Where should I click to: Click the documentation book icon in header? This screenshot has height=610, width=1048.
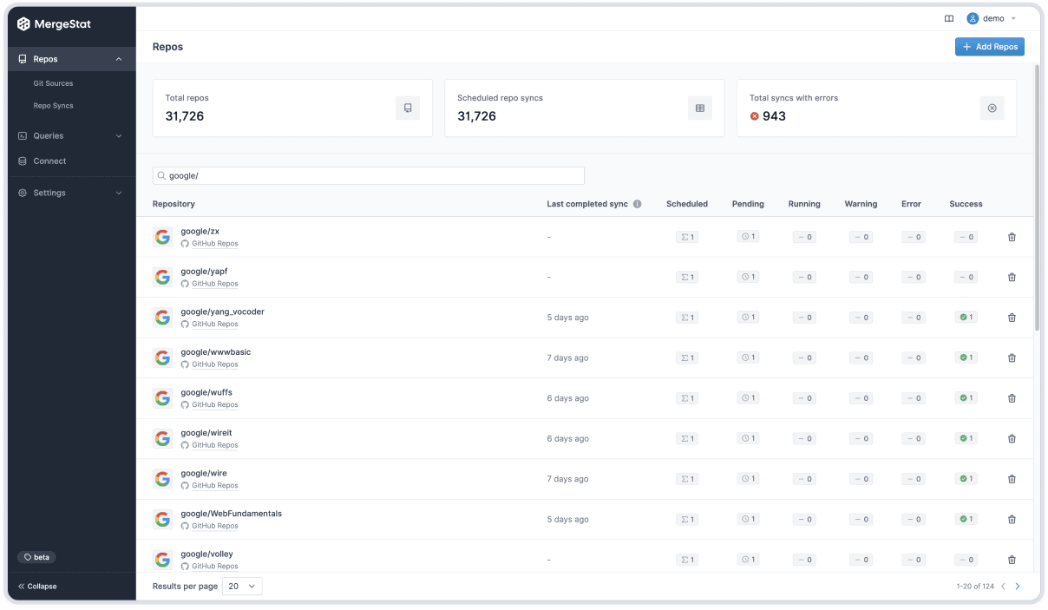click(949, 18)
